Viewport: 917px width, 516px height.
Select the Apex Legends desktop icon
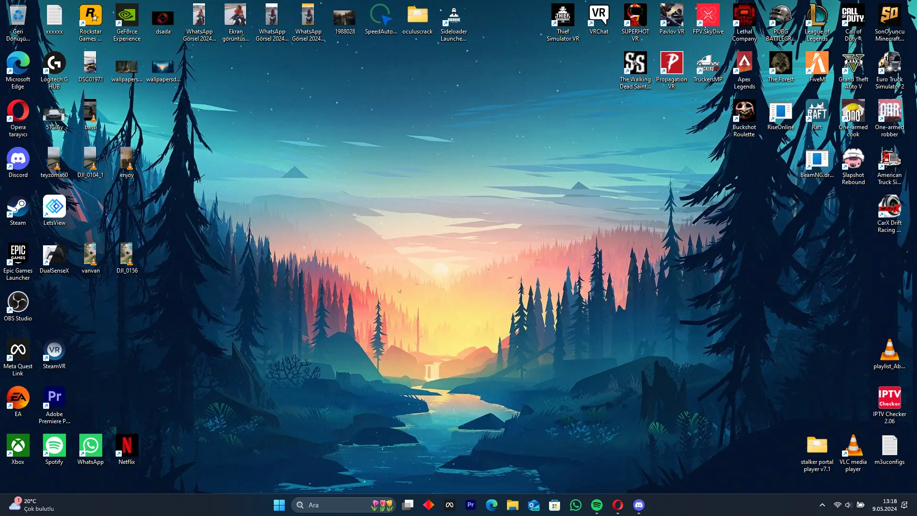point(744,70)
